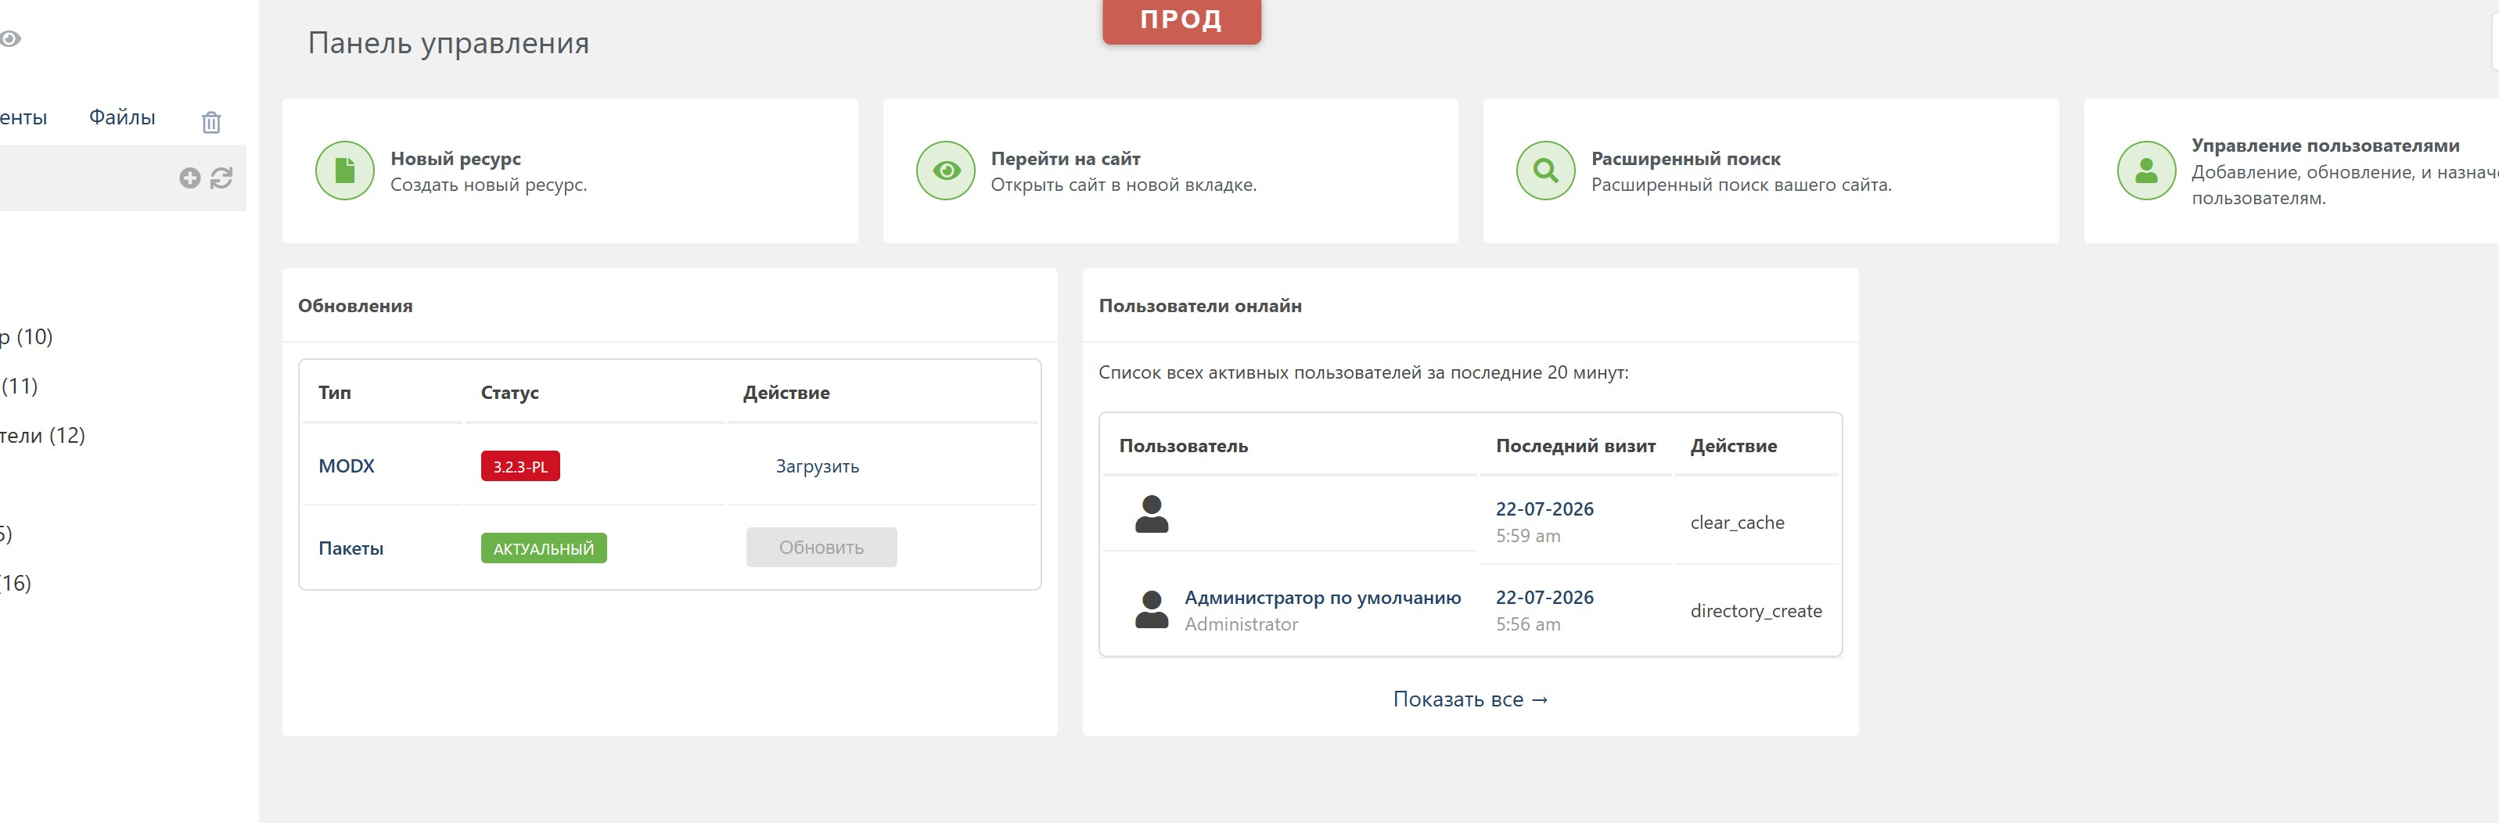Open the Расширенный поиск card
The width and height of the screenshot is (2499, 823).
[1771, 171]
